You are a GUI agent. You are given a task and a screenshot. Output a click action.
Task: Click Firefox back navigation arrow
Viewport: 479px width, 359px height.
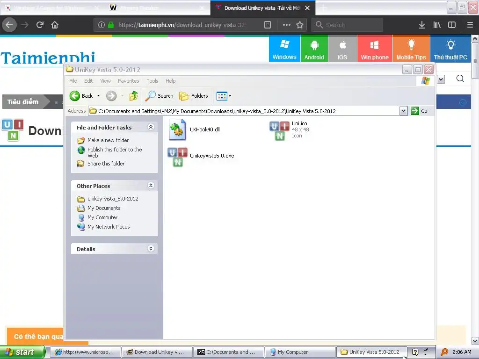tap(9, 25)
